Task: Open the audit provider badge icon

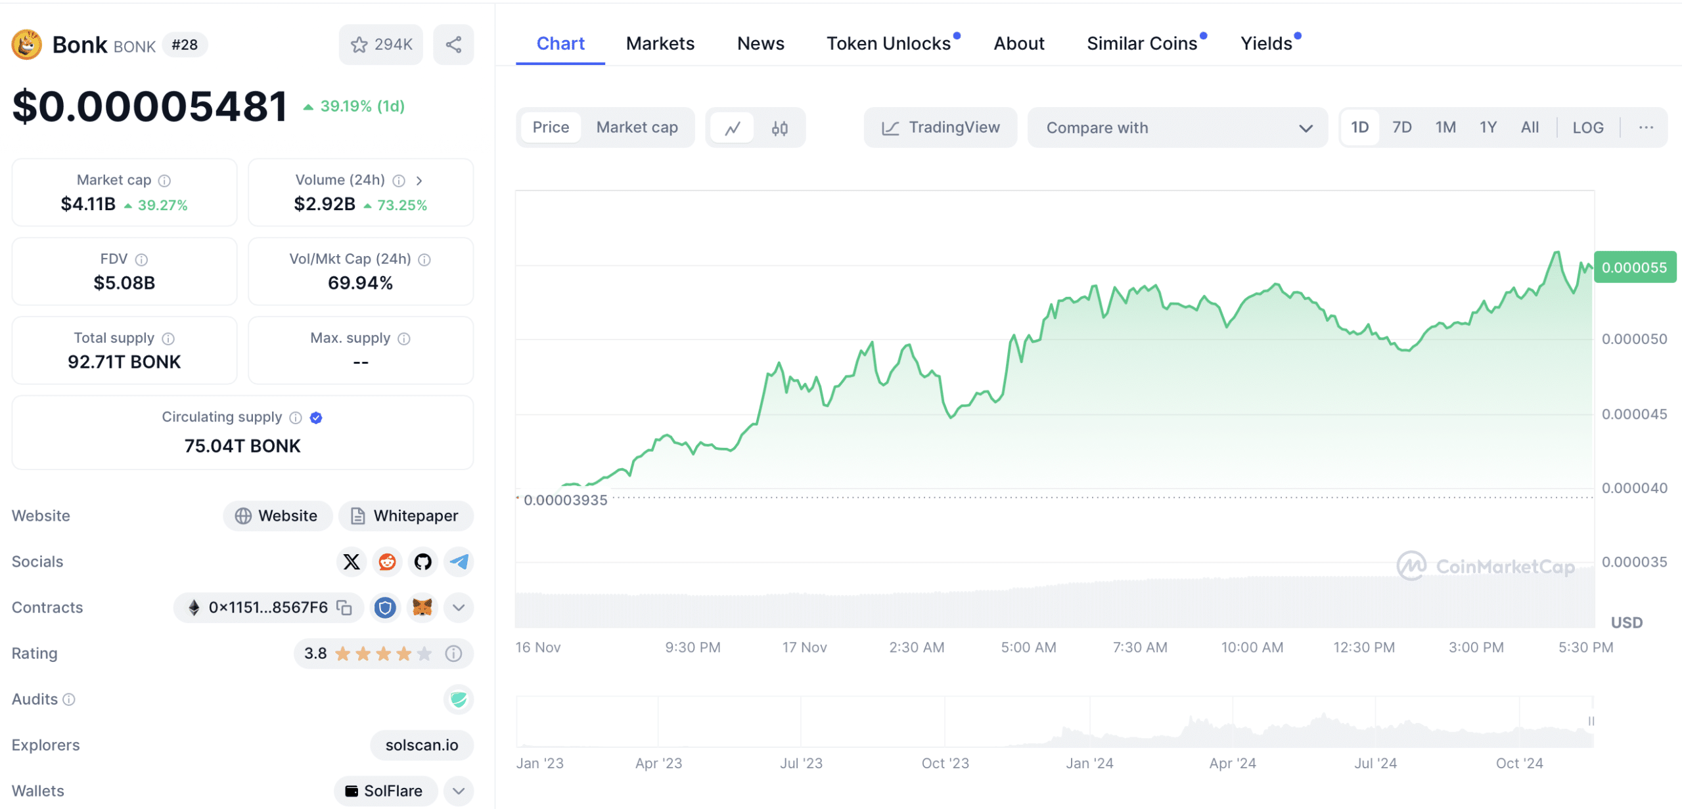Action: click(x=459, y=700)
